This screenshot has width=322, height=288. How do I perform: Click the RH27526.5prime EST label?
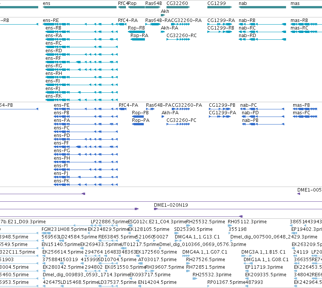click(205, 260)
